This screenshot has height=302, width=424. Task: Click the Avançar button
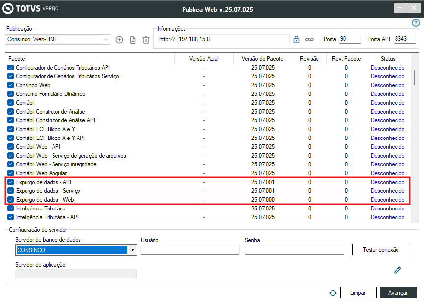click(398, 293)
